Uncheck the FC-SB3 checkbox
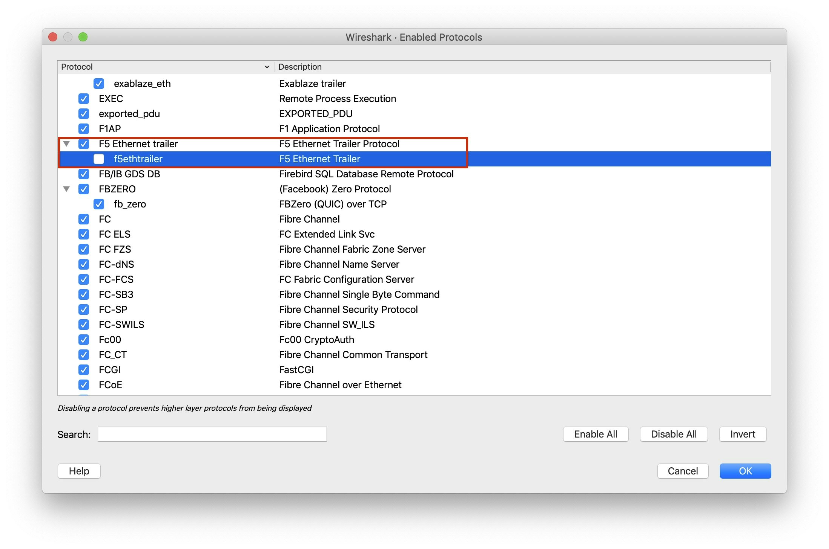This screenshot has height=549, width=829. click(x=84, y=294)
